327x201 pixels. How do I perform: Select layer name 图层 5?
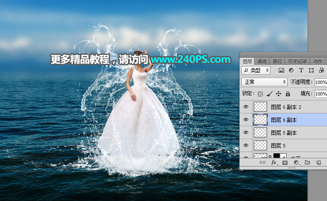(278, 146)
